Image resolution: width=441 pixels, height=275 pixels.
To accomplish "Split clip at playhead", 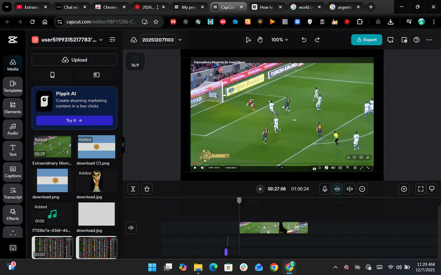I will pyautogui.click(x=133, y=189).
